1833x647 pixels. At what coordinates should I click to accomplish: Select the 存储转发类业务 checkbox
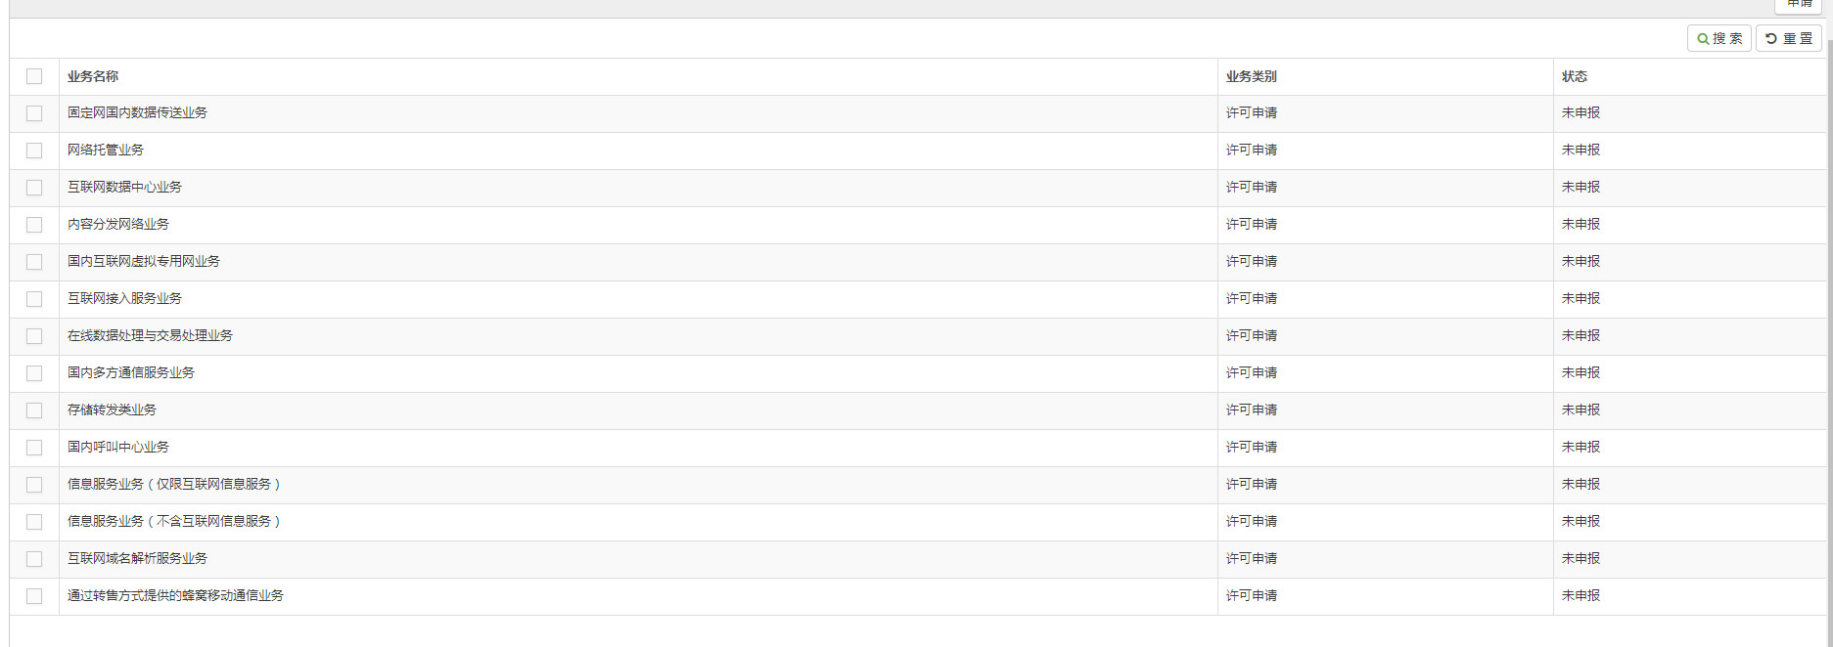point(34,410)
